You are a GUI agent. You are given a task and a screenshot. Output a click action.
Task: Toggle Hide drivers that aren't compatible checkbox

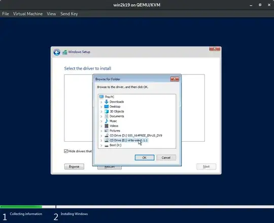pos(66,151)
